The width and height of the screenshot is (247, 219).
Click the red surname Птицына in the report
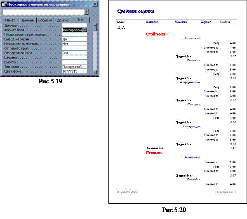pyautogui.click(x=154, y=153)
